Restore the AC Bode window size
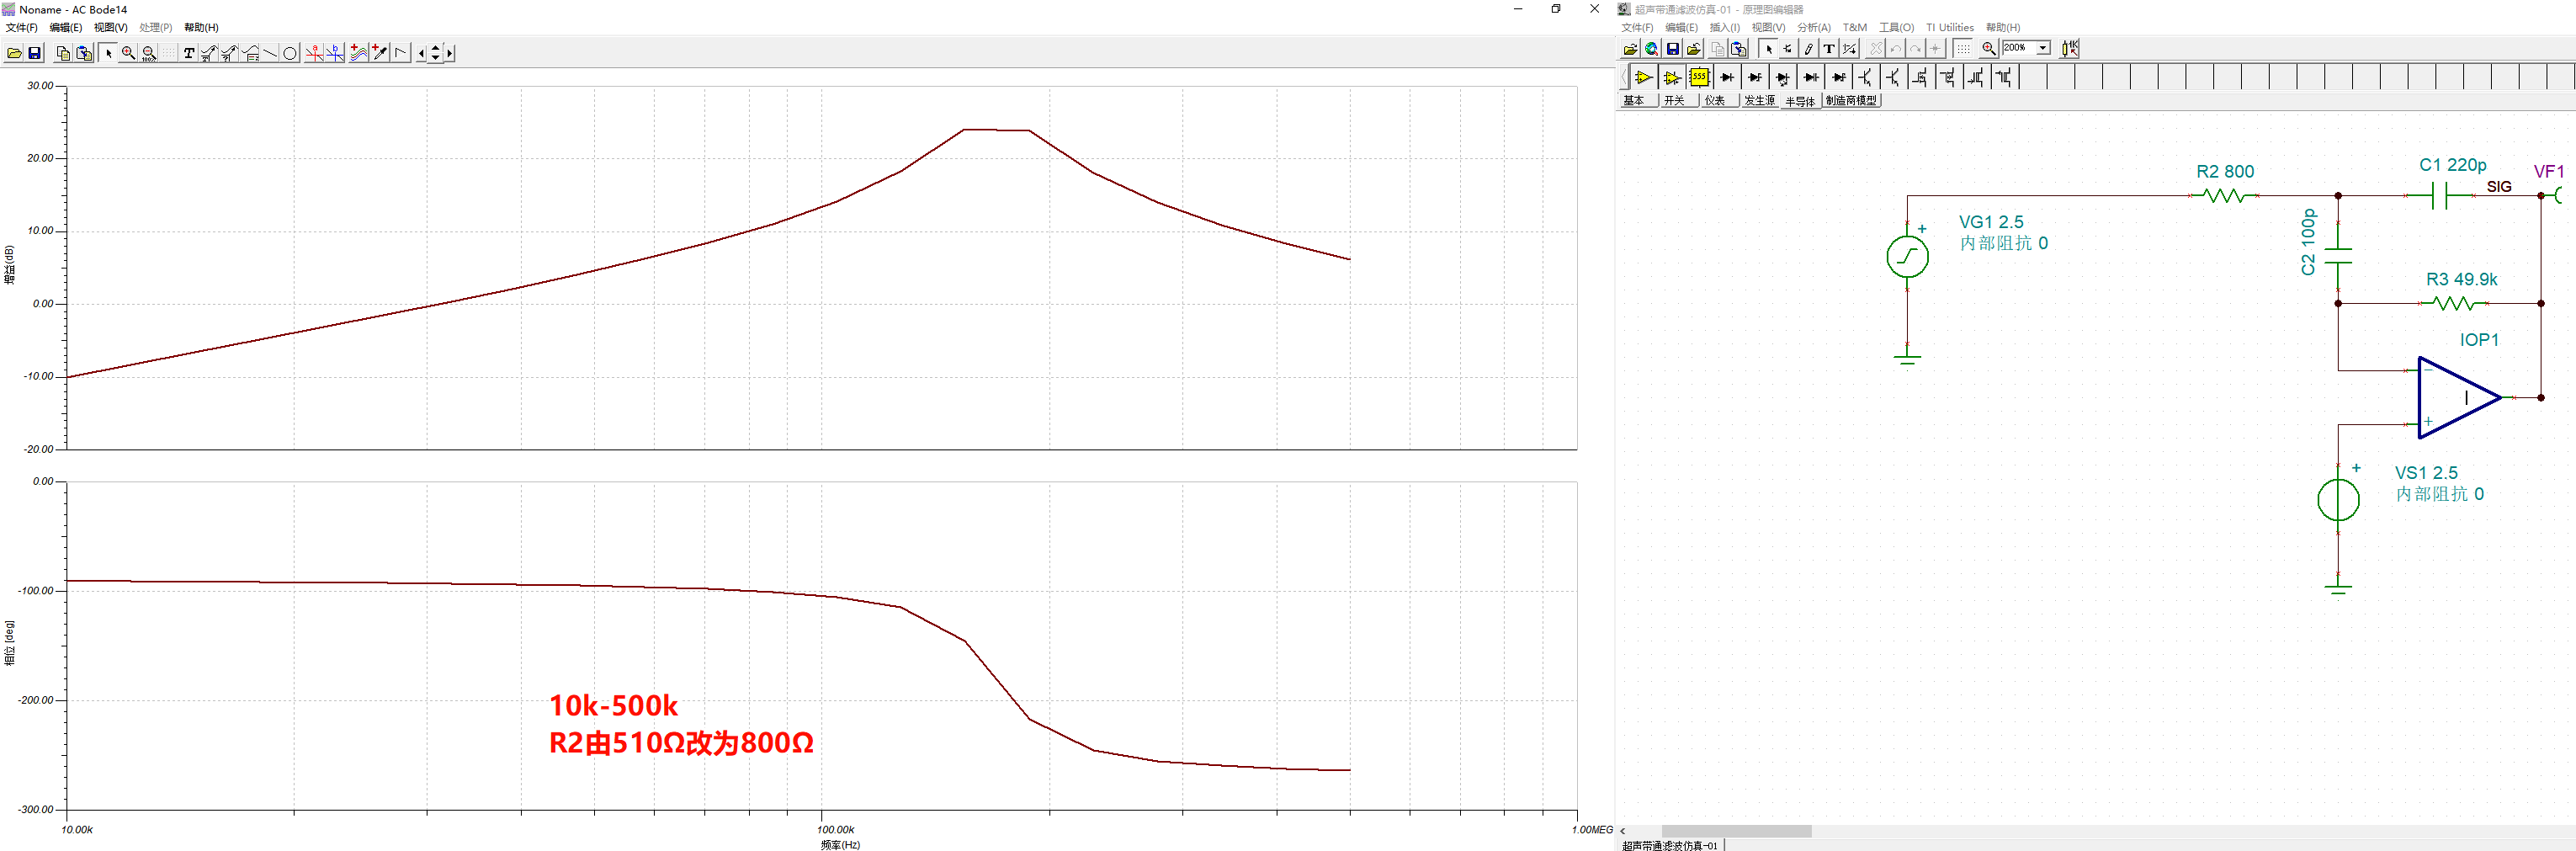 (1556, 9)
